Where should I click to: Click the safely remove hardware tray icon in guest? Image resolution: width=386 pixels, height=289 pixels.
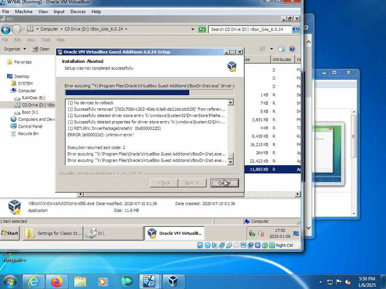(252, 233)
